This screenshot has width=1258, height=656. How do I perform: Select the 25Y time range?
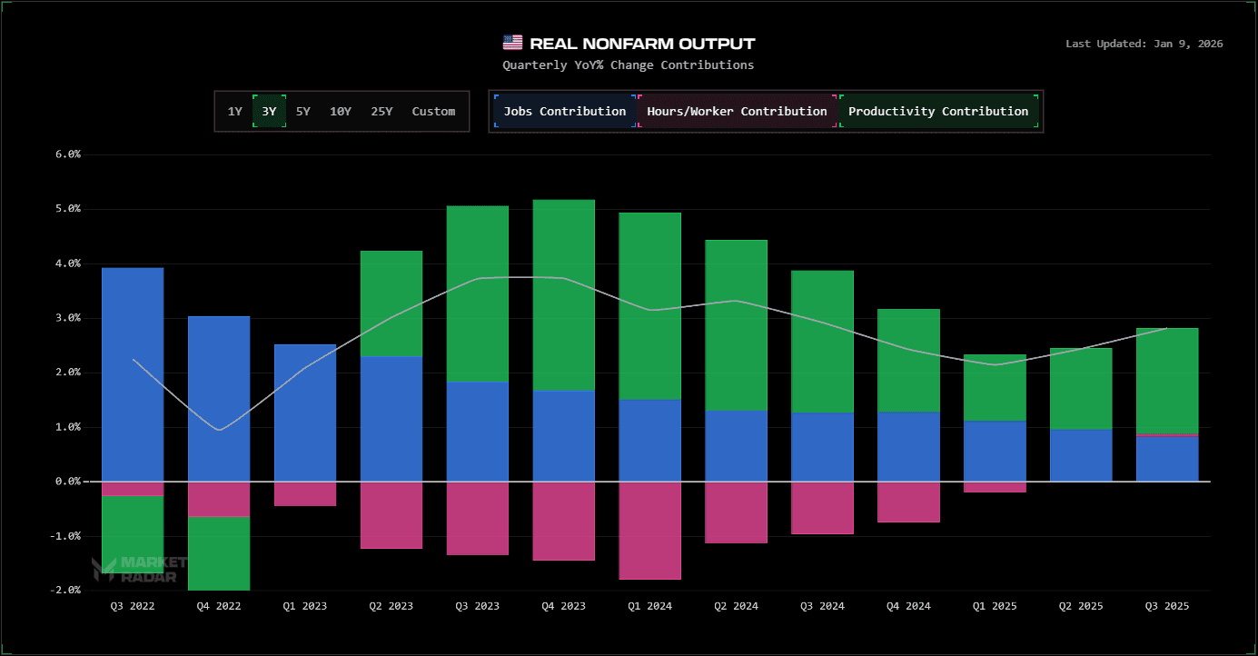pyautogui.click(x=381, y=111)
